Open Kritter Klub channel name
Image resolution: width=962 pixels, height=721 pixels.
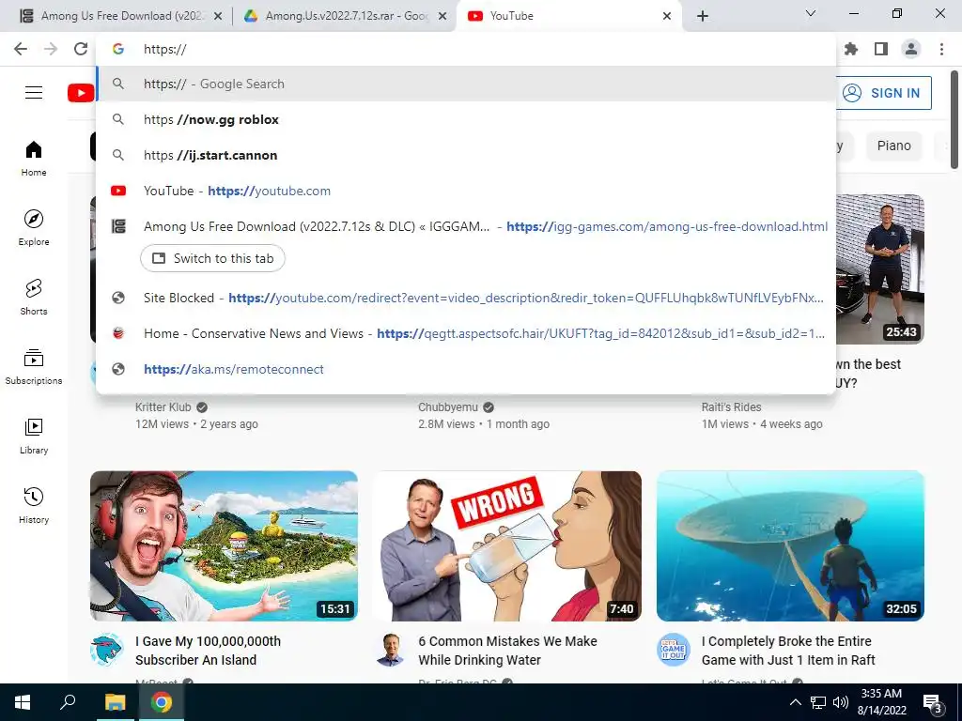click(163, 407)
